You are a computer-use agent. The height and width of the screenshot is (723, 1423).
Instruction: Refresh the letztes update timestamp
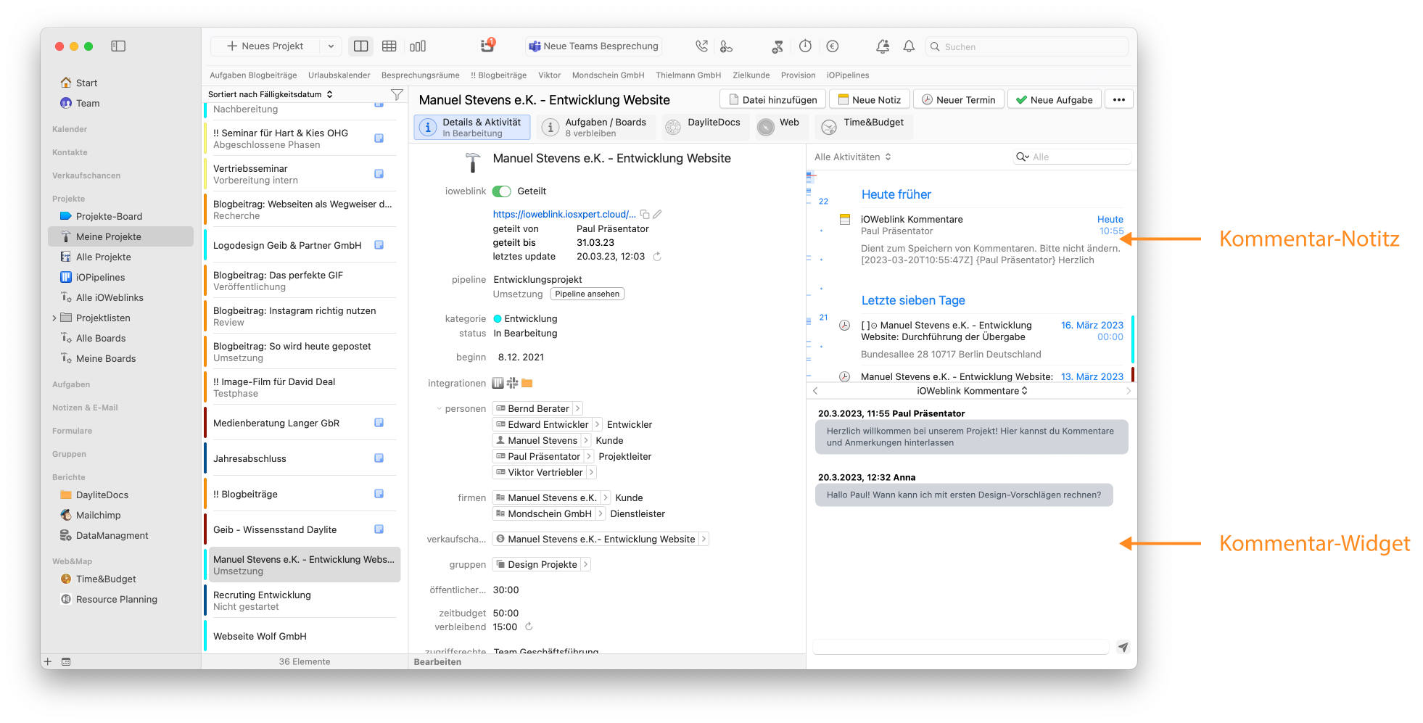click(657, 257)
